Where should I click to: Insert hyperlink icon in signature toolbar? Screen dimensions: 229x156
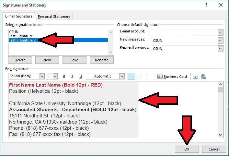point(204,77)
